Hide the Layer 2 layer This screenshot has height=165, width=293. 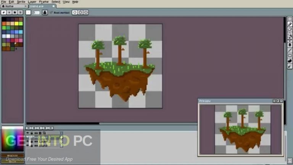[x=27, y=141]
